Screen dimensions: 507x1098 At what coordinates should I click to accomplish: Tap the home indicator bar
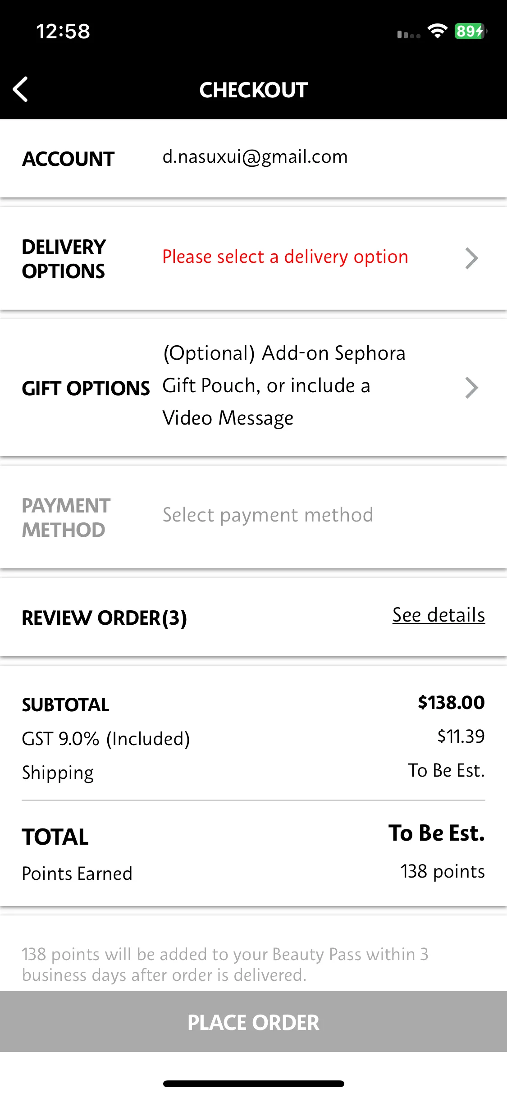coord(254,1084)
